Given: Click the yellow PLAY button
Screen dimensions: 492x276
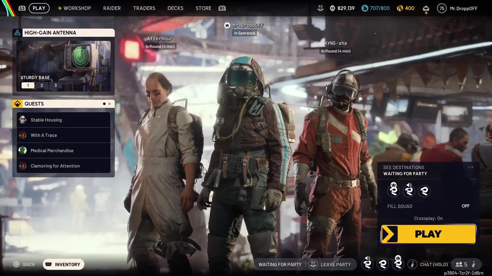Looking at the screenshot, I should coord(428,234).
